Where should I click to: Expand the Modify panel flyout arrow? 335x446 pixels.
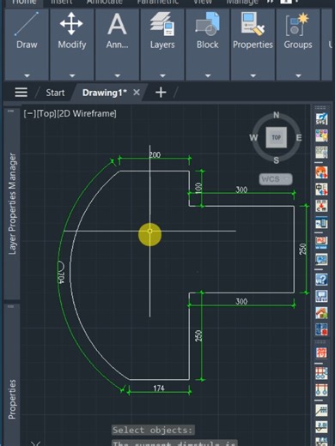click(x=72, y=75)
